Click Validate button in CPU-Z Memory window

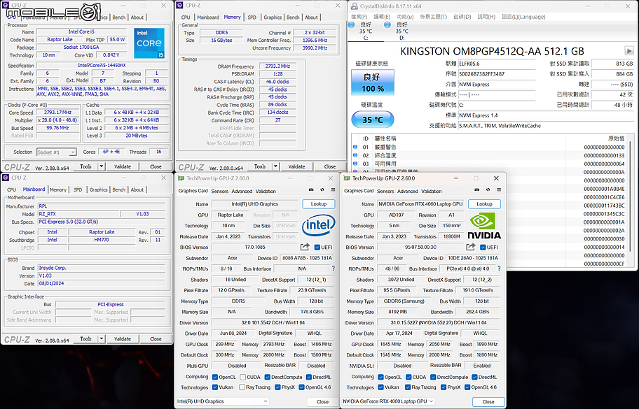[296, 166]
